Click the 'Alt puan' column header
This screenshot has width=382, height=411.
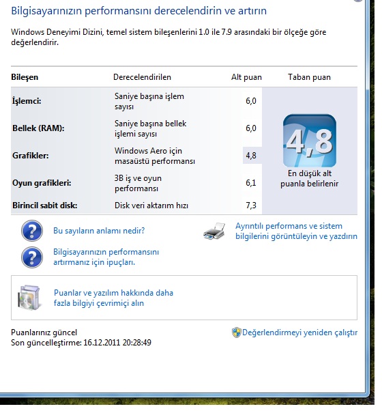(246, 77)
